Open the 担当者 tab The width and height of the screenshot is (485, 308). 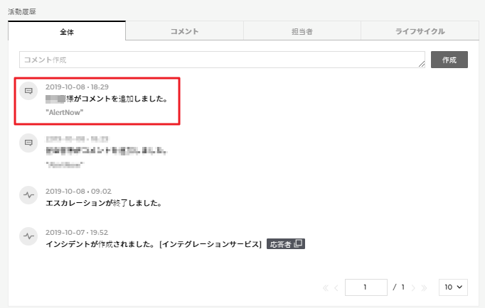[x=302, y=31]
